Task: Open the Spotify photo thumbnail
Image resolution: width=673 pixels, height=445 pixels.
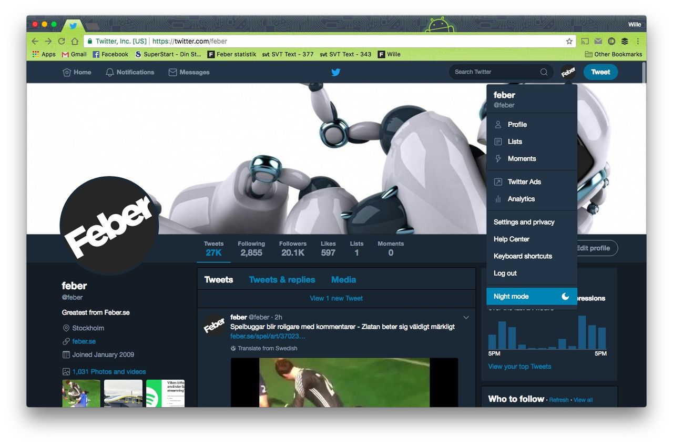Action: [x=165, y=393]
